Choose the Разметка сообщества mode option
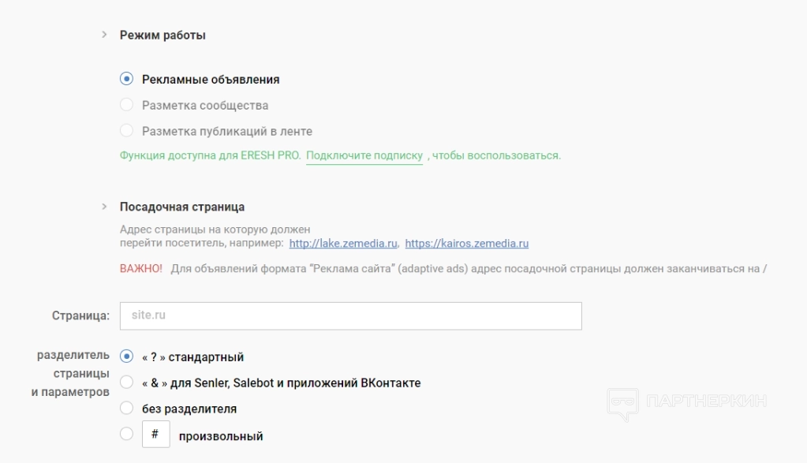This screenshot has width=807, height=463. click(126, 105)
